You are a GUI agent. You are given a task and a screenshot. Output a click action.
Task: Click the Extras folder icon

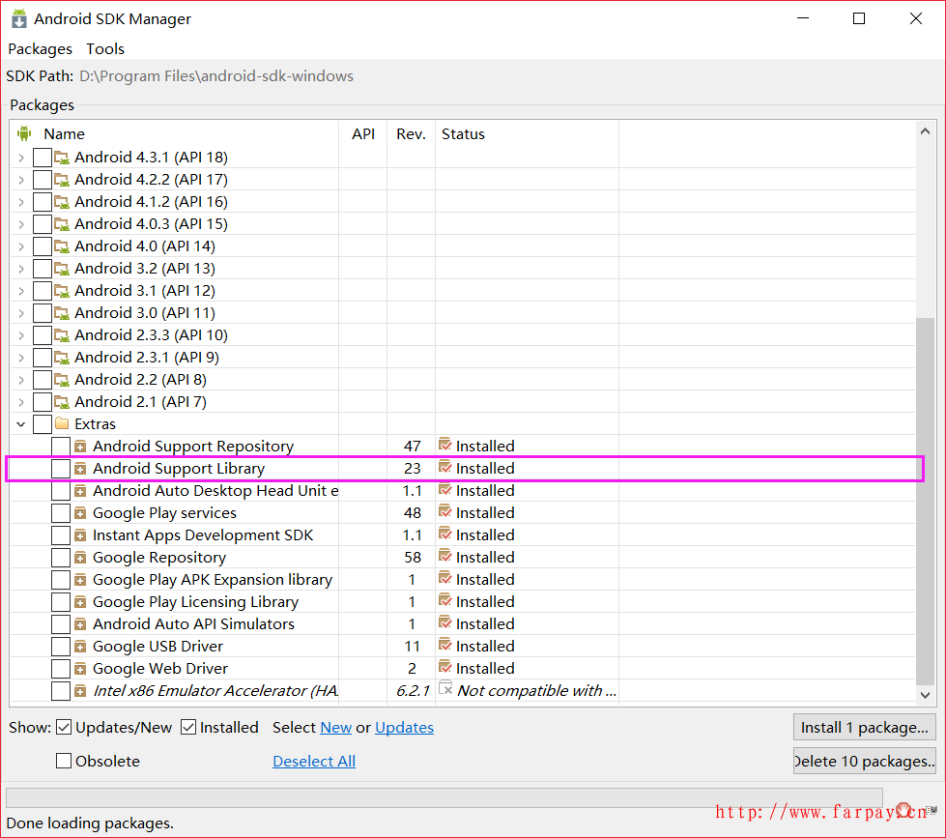click(x=62, y=424)
